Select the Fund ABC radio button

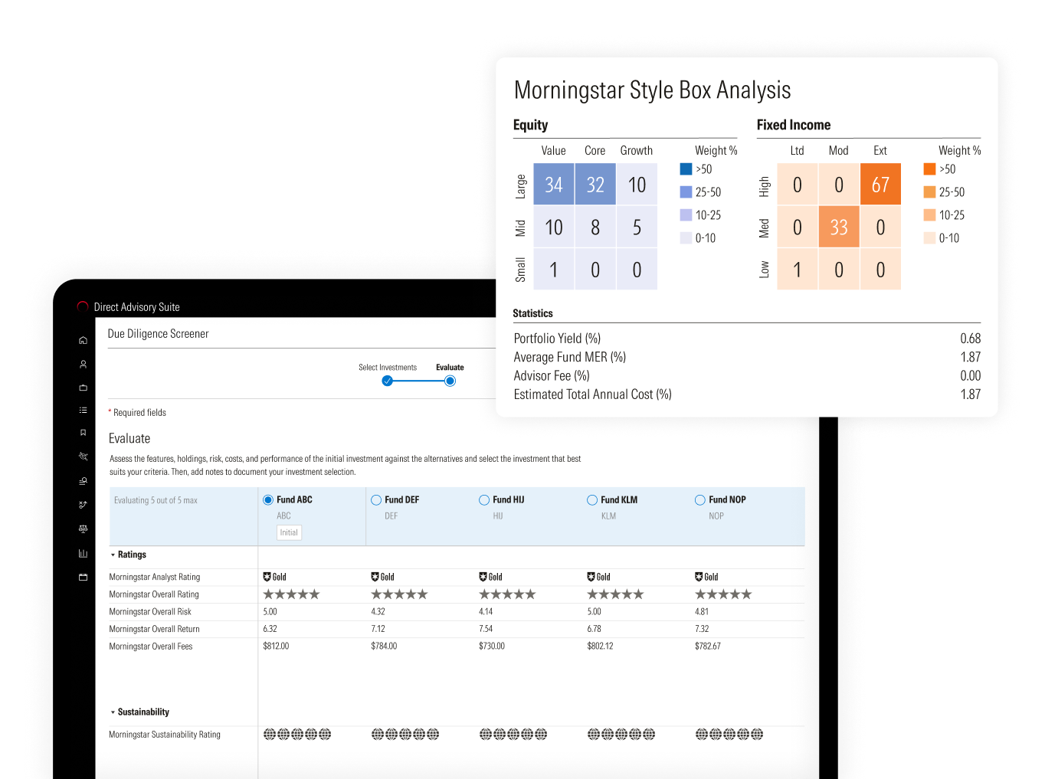click(268, 500)
